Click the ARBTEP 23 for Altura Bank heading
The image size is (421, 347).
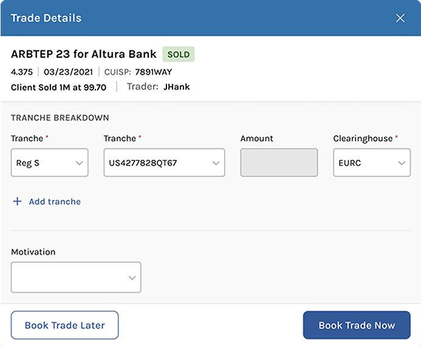pyautogui.click(x=83, y=54)
